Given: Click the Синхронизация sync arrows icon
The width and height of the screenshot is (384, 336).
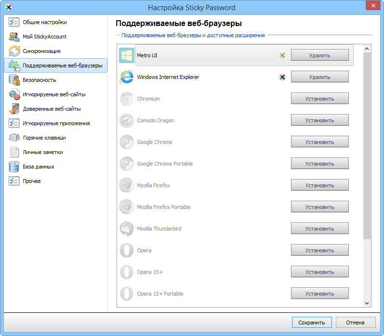Looking at the screenshot, I should pyautogui.click(x=14, y=51).
